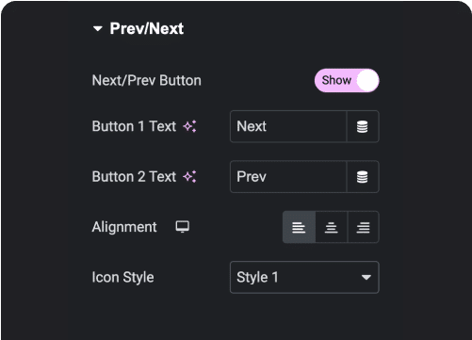Click the AI sparkle icon beside Button 1 Text
This screenshot has height=340, width=472.
pyautogui.click(x=190, y=126)
